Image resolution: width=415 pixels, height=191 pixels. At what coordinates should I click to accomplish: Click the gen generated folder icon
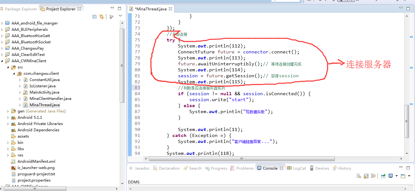(14, 111)
